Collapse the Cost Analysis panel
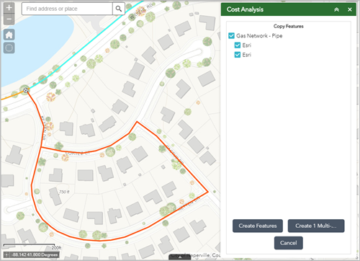360x261 pixels. [336, 9]
